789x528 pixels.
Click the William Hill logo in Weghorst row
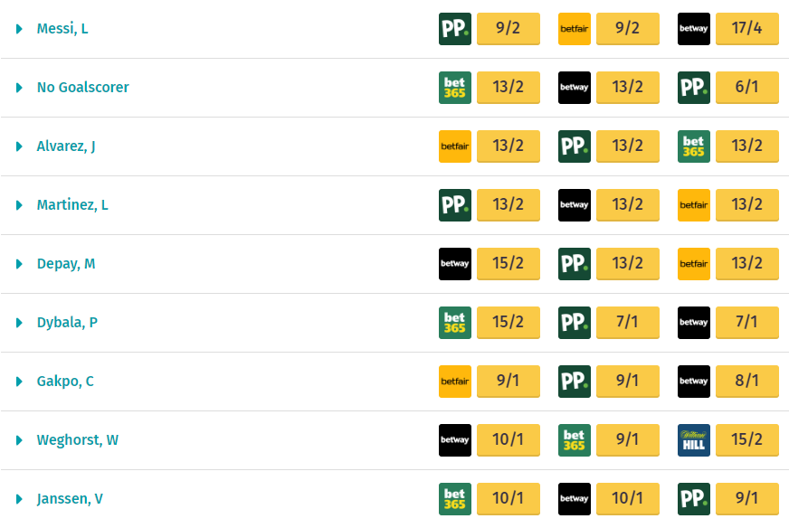click(693, 440)
